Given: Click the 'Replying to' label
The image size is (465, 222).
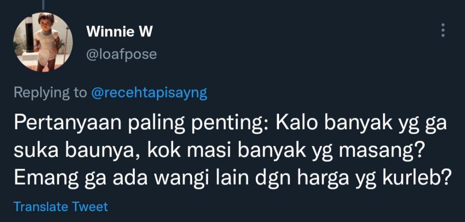Looking at the screenshot, I should (50, 94).
